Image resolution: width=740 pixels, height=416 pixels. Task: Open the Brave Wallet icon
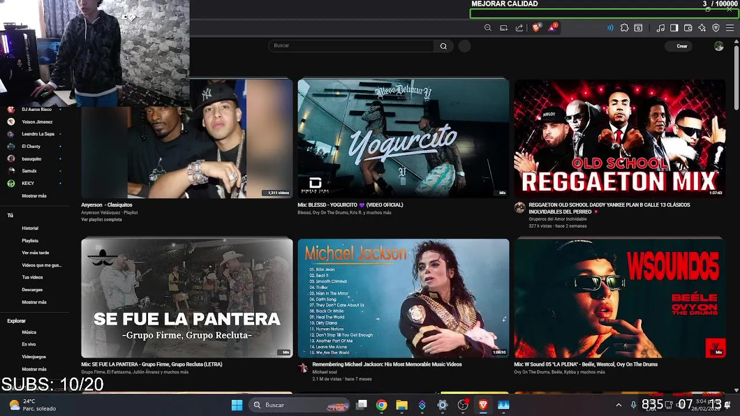(x=688, y=28)
